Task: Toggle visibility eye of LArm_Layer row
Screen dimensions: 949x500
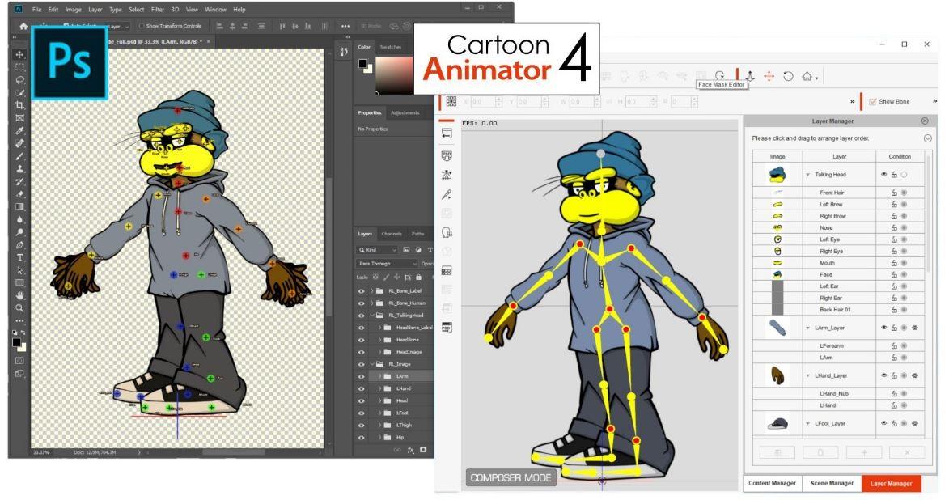Action: click(883, 328)
